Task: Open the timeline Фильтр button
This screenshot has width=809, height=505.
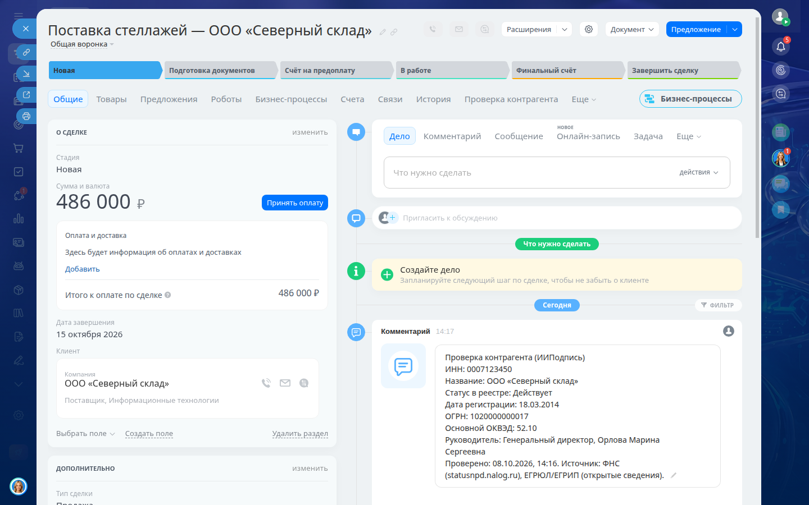Action: 718,305
